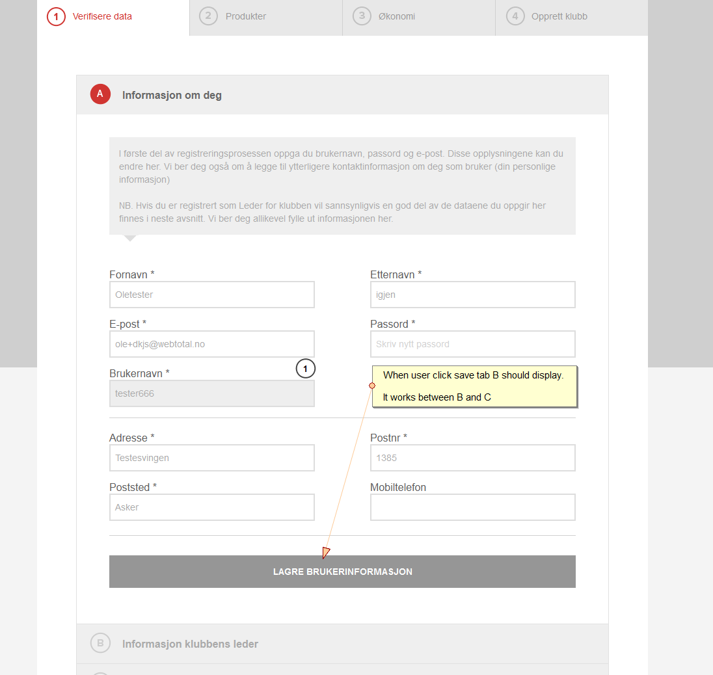Viewport: 713px width, 675px height.
Task: Click into the Passord field
Action: [x=473, y=344]
